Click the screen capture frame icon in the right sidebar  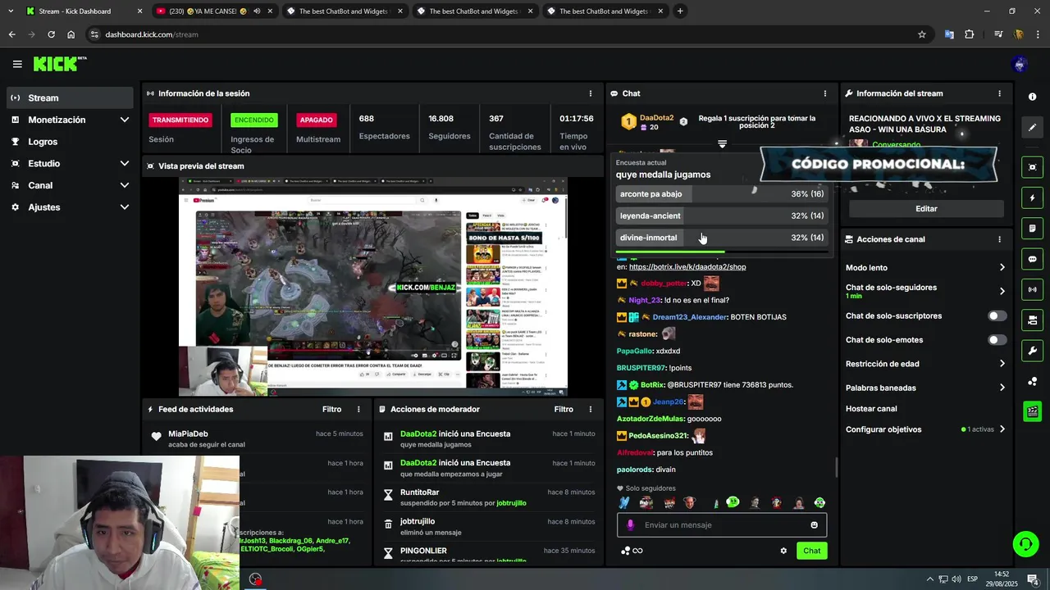1032,167
